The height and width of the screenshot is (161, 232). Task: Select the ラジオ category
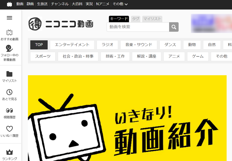point(107,45)
